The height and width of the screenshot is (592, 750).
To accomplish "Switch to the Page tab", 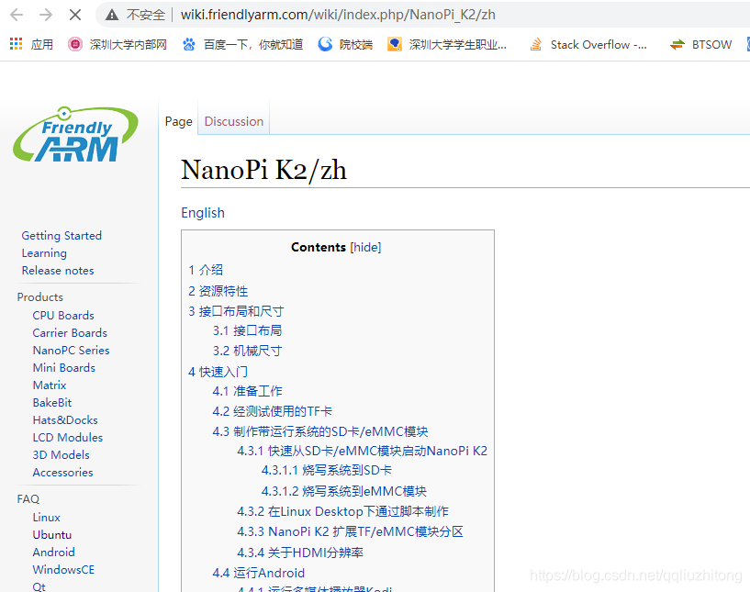I will (x=178, y=121).
